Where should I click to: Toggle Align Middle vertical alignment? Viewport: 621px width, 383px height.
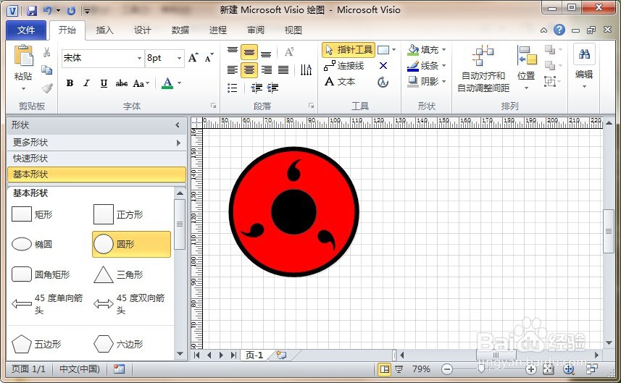point(249,52)
